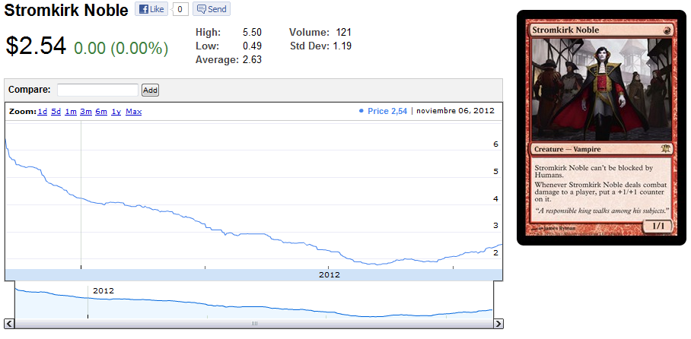The width and height of the screenshot is (691, 339).
Task: Click the Low value 0.49
Action: (x=252, y=46)
